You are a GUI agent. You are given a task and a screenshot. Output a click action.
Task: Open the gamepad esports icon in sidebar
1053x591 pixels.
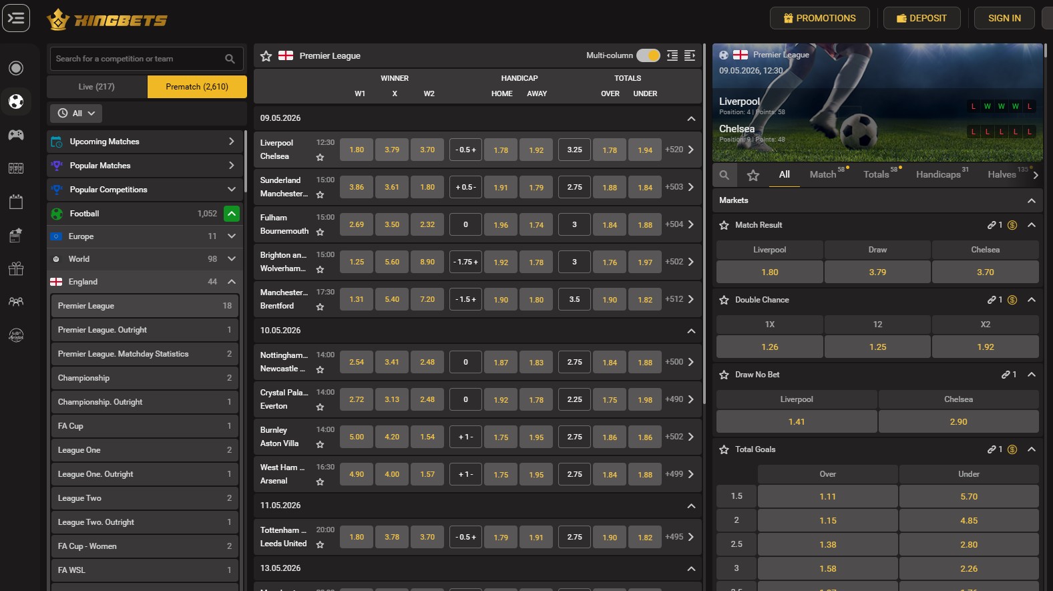coord(16,135)
